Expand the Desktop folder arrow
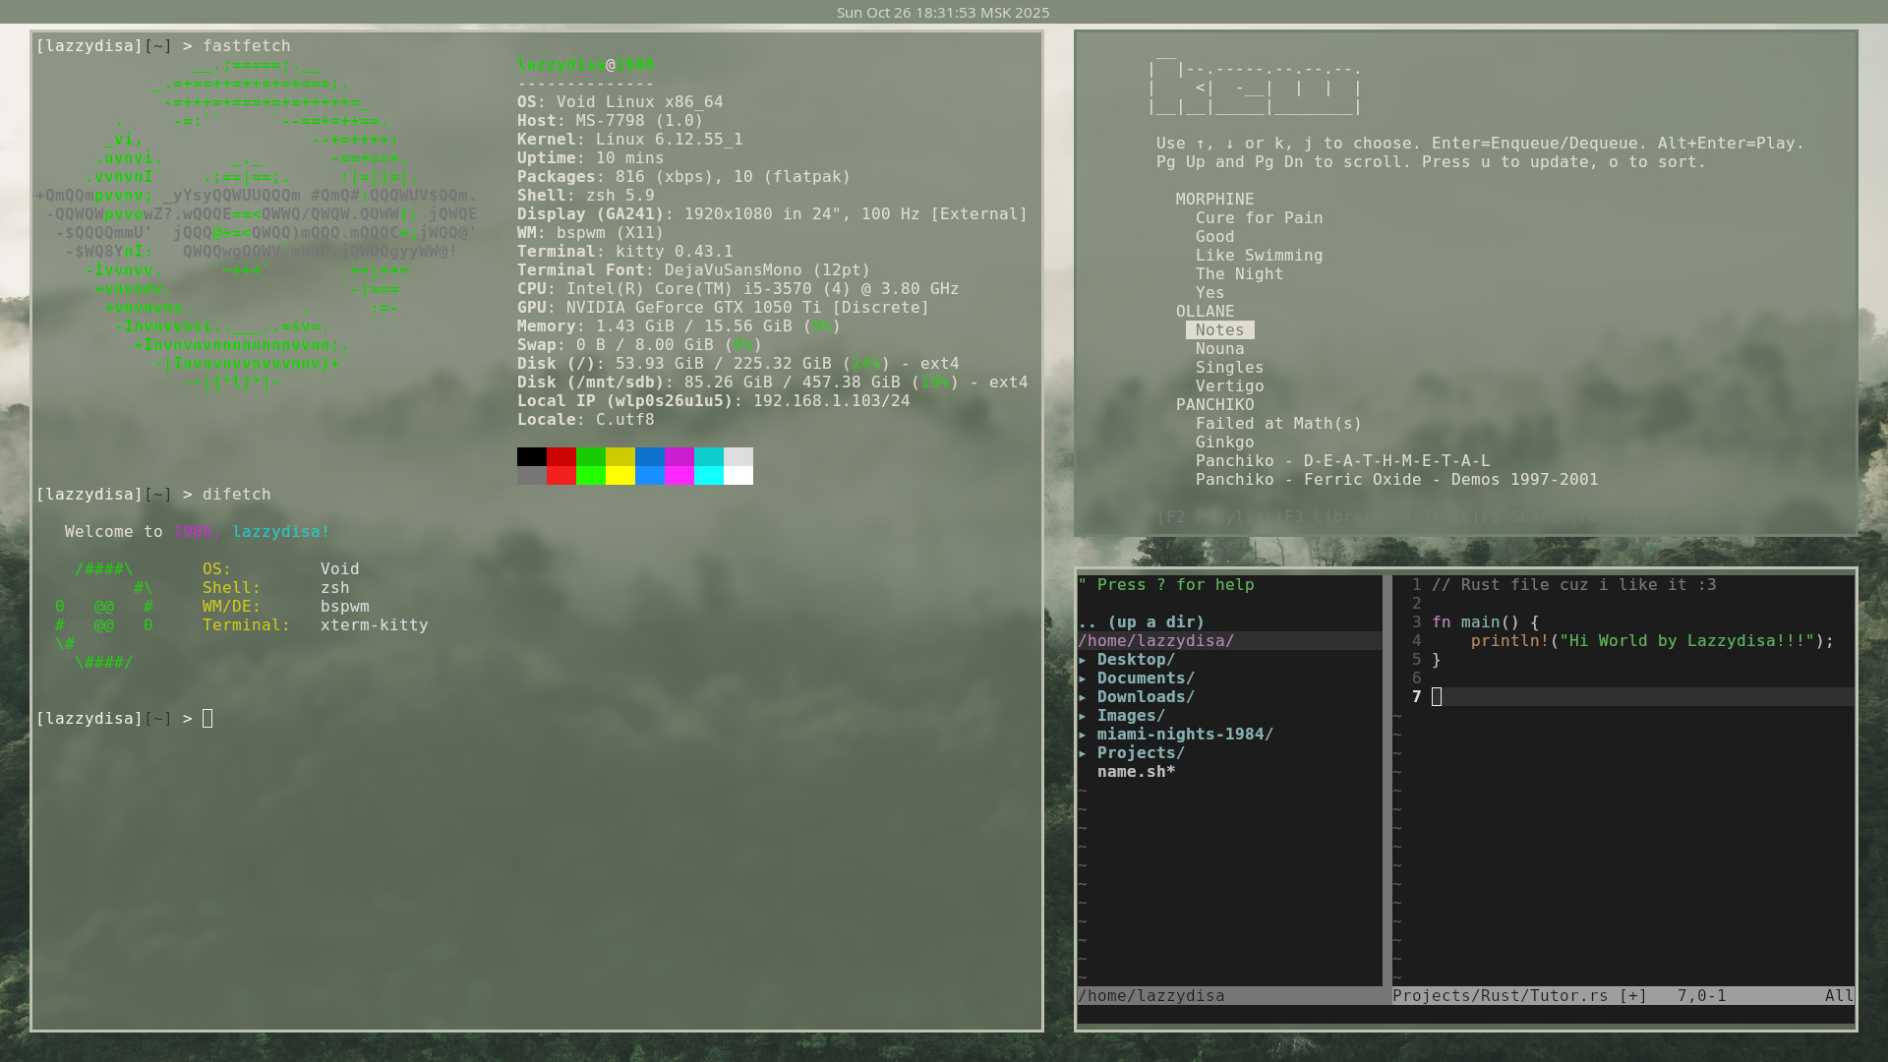1888x1062 pixels. pos(1083,660)
